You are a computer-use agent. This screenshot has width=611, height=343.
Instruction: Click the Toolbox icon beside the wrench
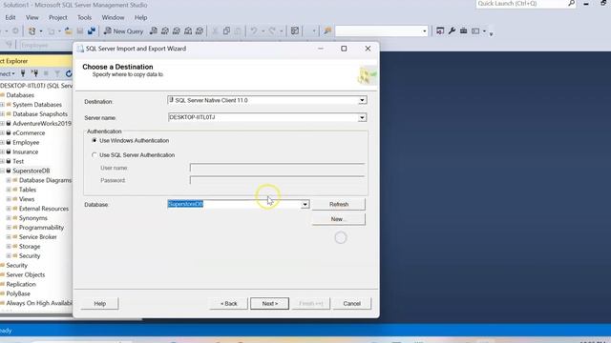click(463, 30)
